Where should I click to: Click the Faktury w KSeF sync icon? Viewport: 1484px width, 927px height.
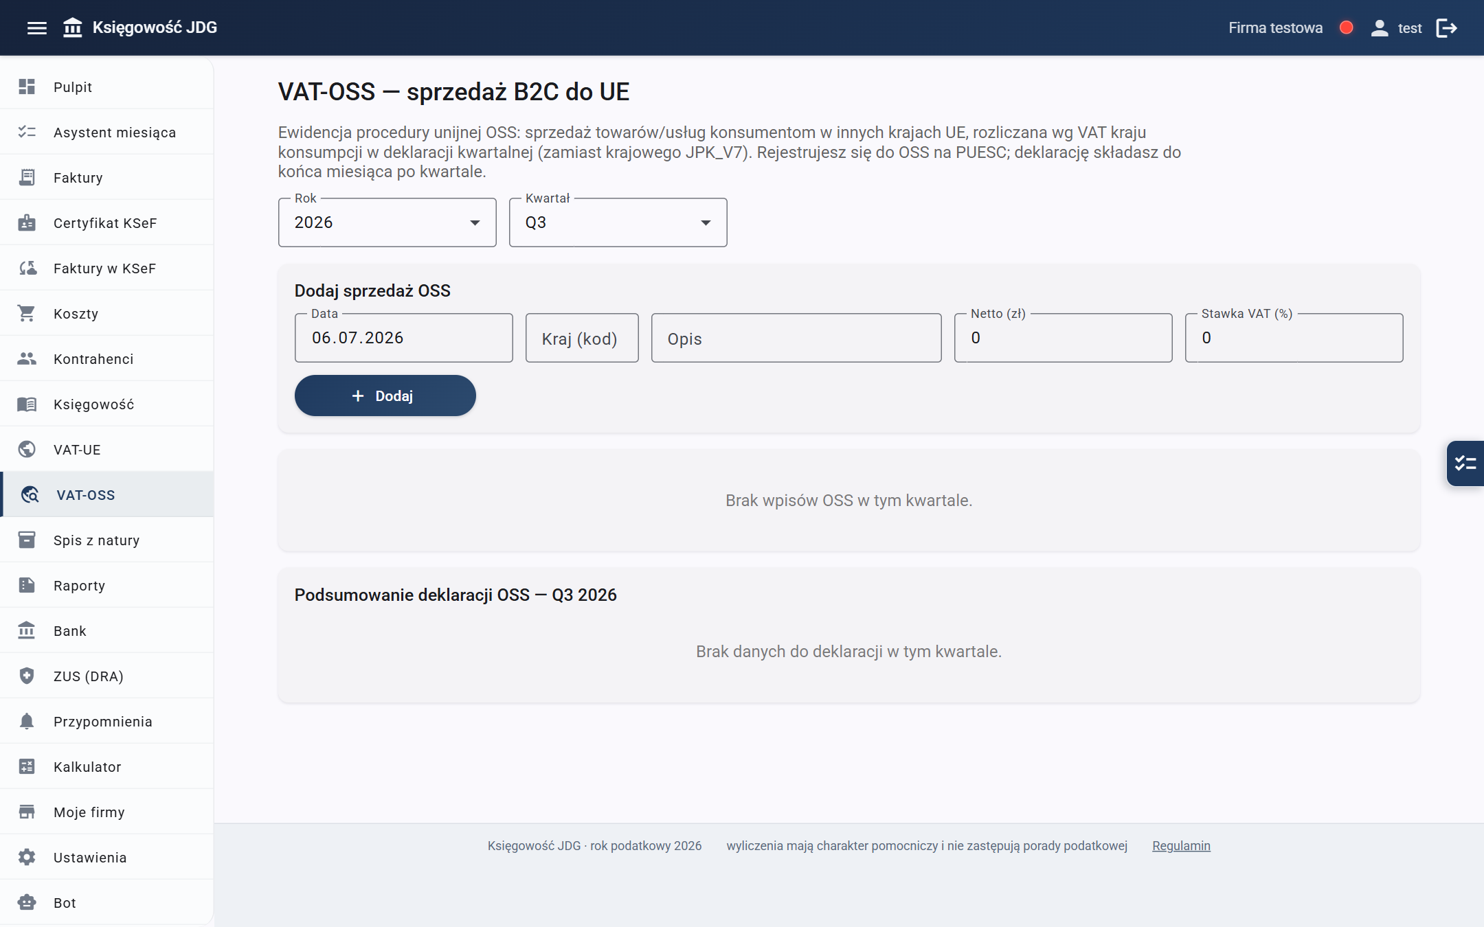coord(27,268)
